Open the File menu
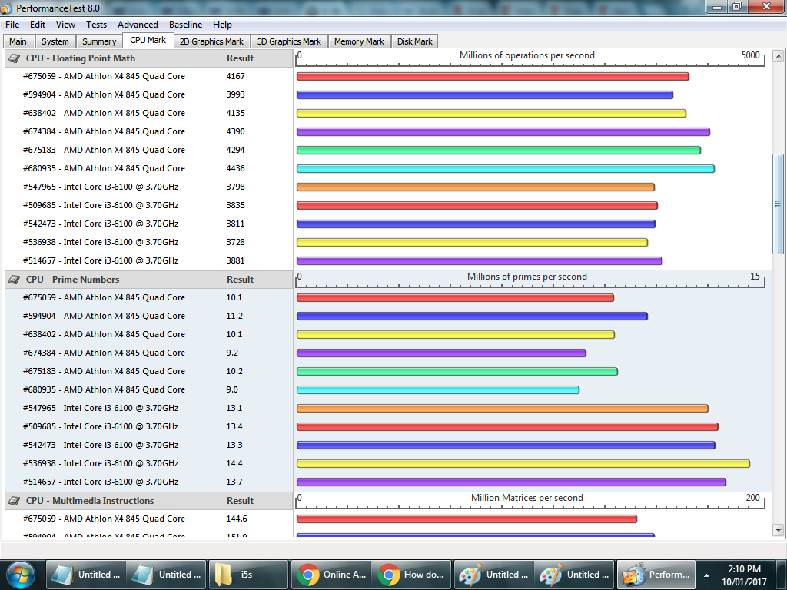 (x=12, y=25)
